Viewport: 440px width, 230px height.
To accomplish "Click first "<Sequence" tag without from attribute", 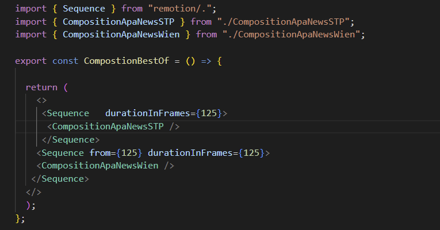I will (66, 113).
